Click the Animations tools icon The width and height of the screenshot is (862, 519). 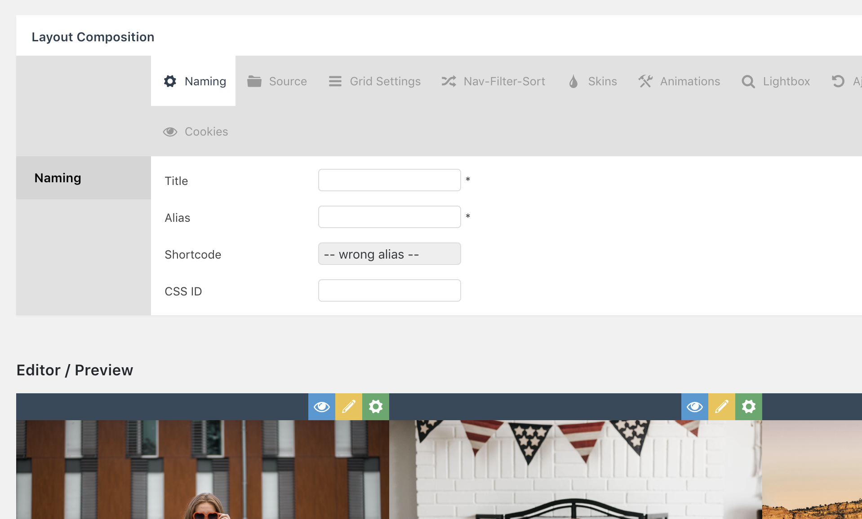coord(645,81)
